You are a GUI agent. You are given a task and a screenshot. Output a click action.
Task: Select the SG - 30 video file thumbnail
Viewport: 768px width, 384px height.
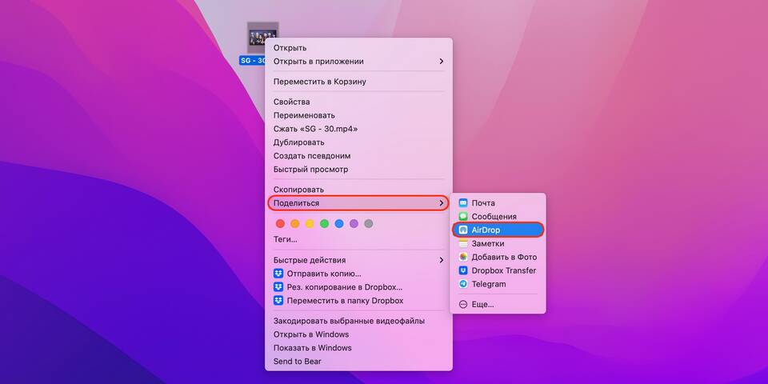point(263,38)
